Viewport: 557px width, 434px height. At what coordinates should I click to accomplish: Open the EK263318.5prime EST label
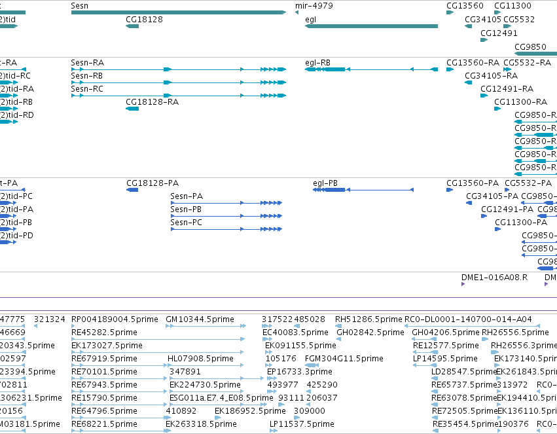click(201, 424)
